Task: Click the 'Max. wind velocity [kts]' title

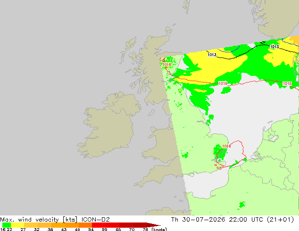Action: coord(39,220)
